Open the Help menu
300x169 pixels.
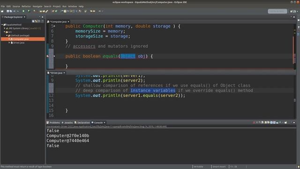(x=81, y=6)
